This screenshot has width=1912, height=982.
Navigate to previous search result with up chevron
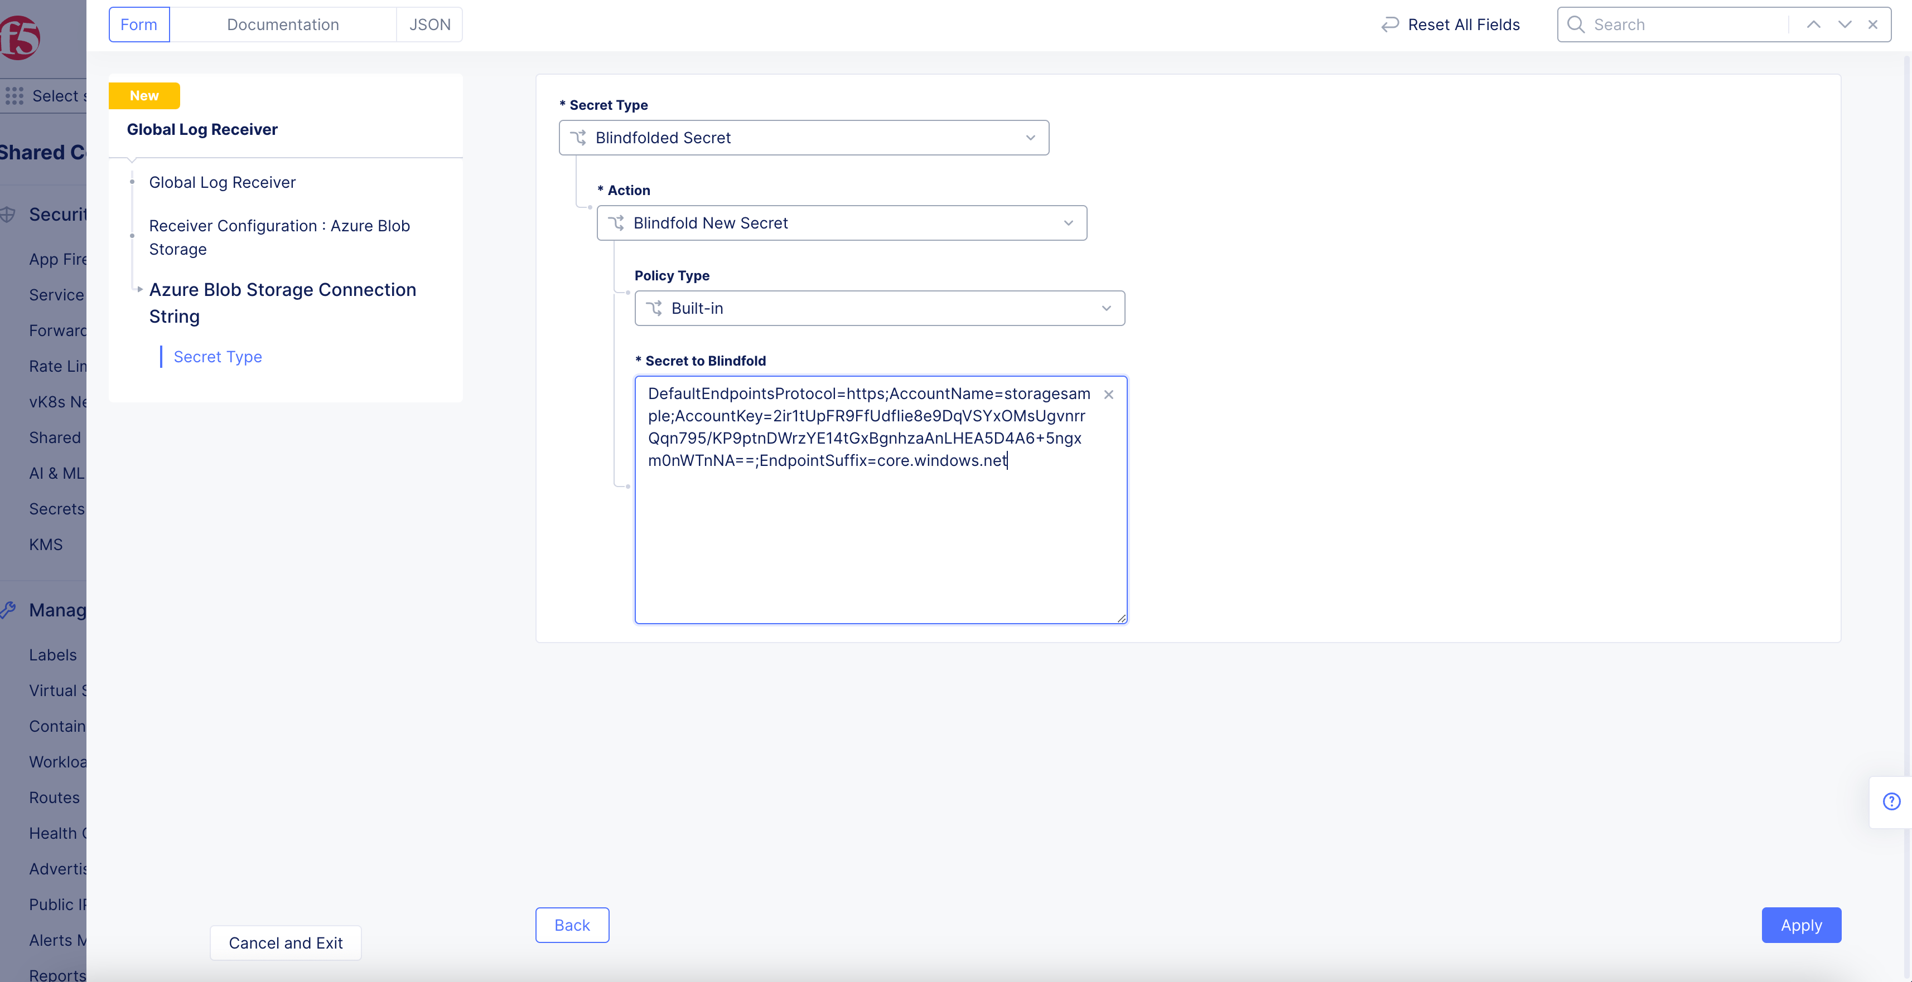point(1813,25)
